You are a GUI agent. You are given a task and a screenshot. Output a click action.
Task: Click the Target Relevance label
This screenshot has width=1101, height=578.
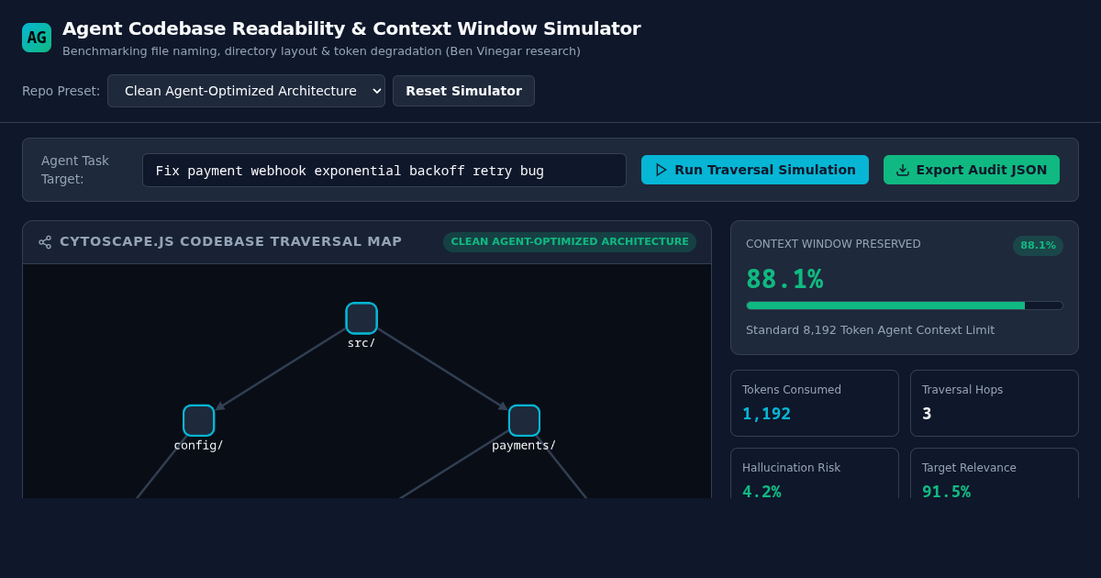[x=969, y=468]
